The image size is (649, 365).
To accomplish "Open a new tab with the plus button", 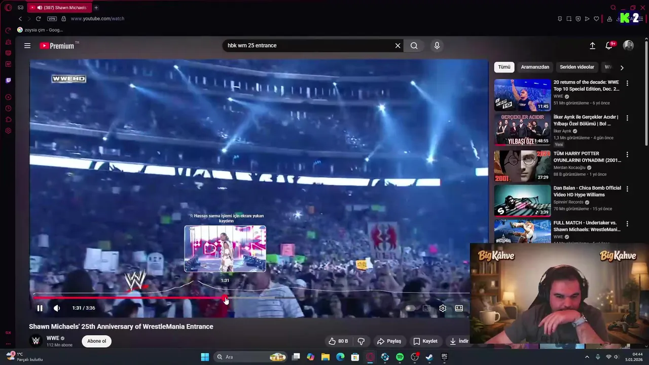I will click(96, 8).
